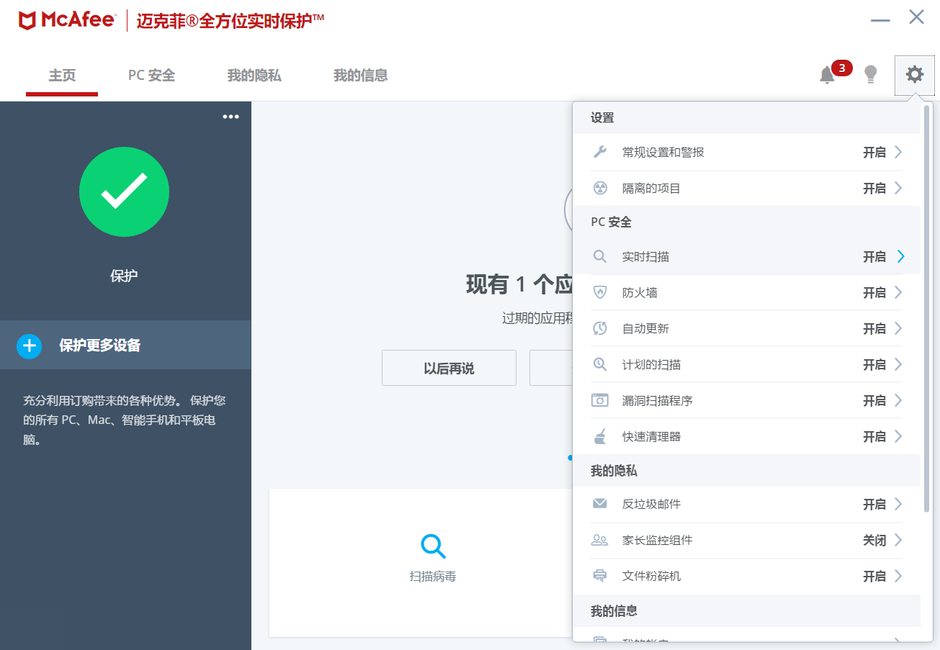Click the McAfee shield logo
This screenshot has height=650, width=940.
click(27, 21)
